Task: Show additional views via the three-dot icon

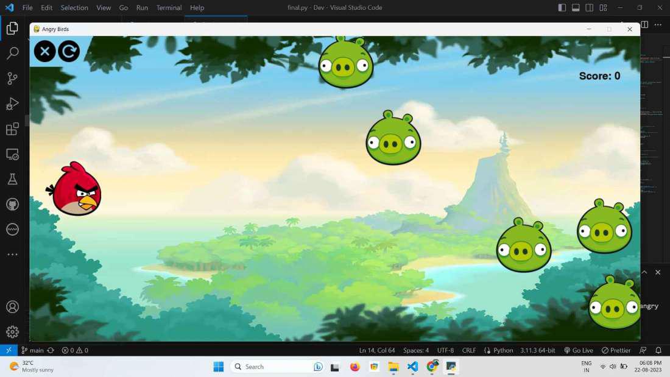Action: [x=12, y=255]
